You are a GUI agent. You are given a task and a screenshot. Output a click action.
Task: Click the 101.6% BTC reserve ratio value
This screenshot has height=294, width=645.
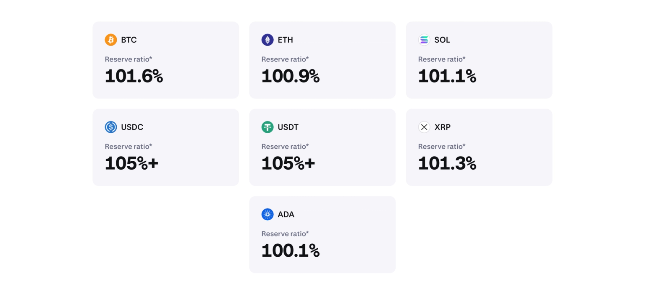pyautogui.click(x=134, y=76)
